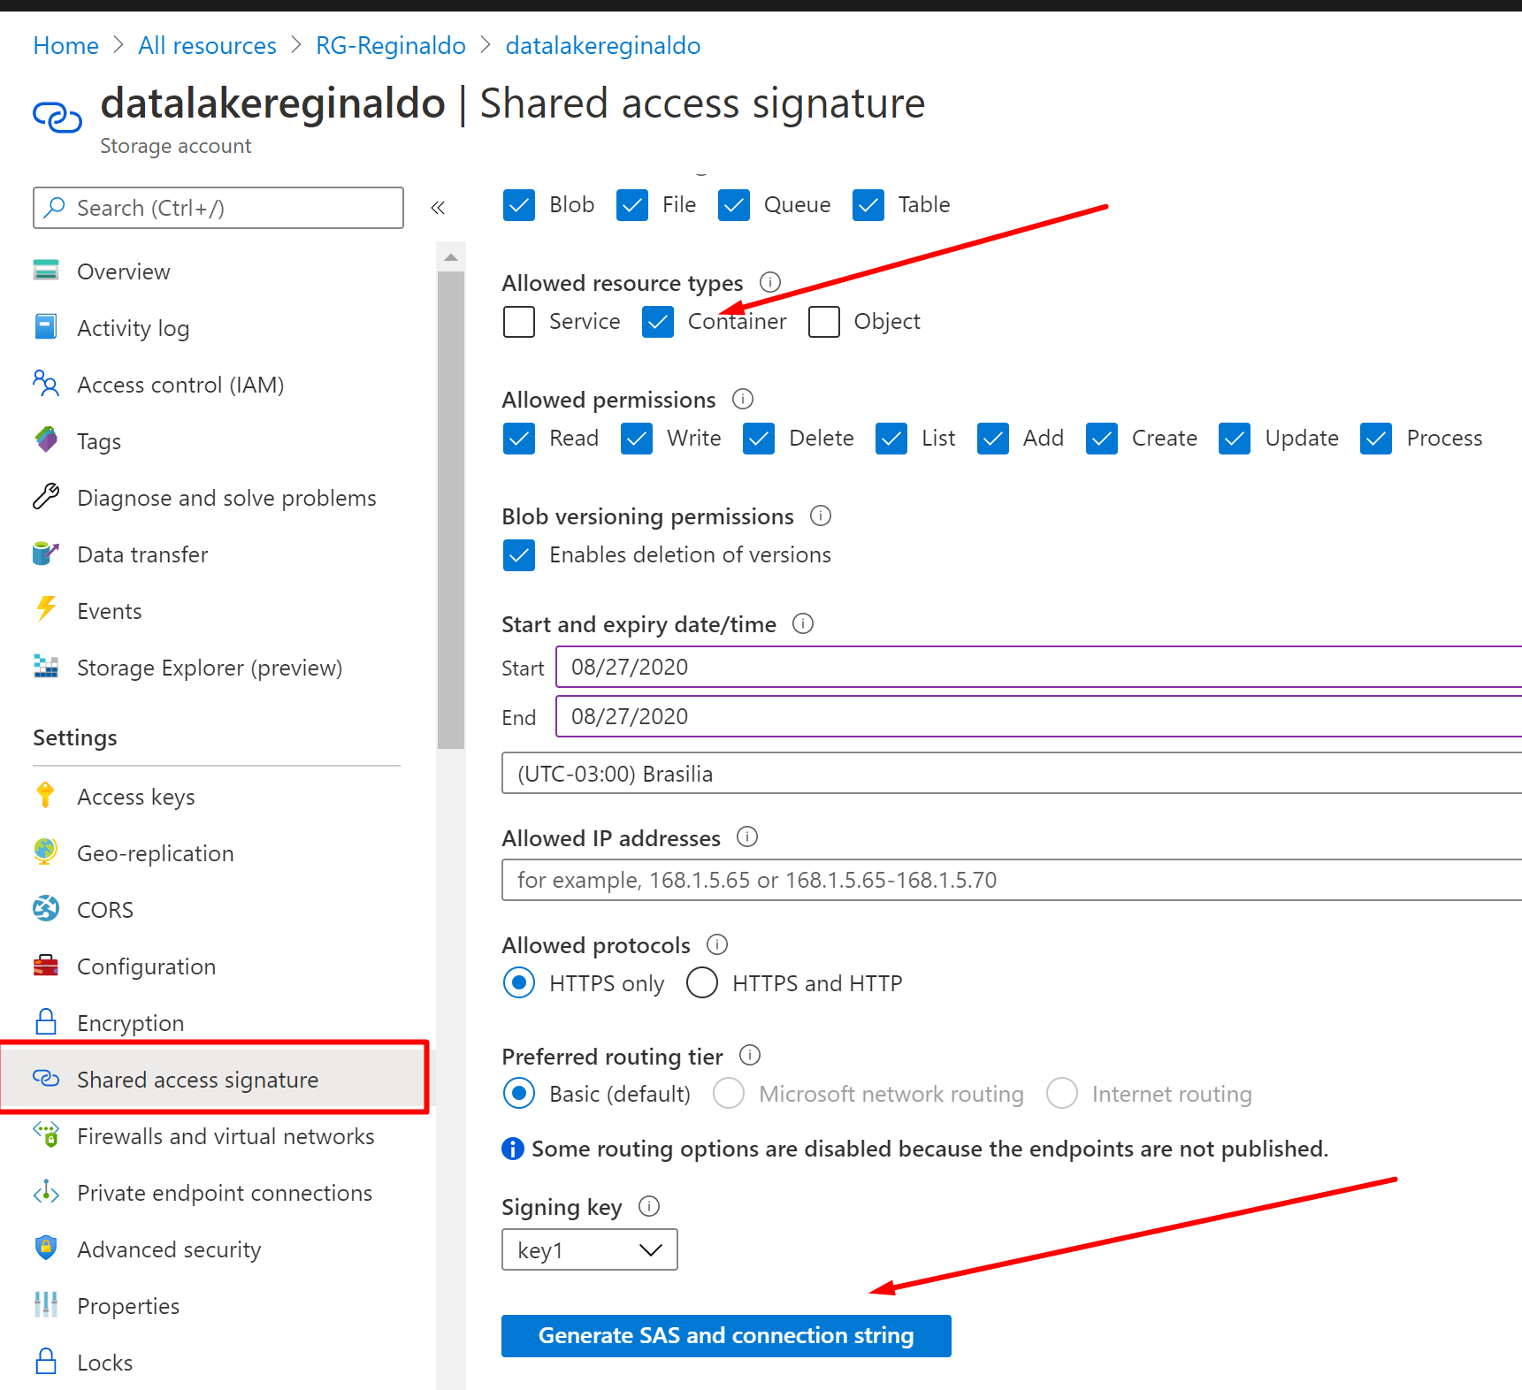Click the Tags icon
The width and height of the screenshot is (1522, 1390).
tap(46, 439)
